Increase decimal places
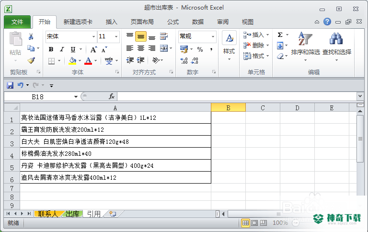 184,60
